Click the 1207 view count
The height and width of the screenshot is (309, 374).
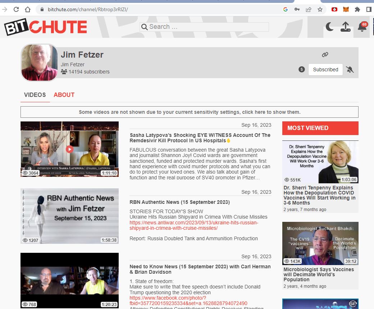tap(31, 240)
